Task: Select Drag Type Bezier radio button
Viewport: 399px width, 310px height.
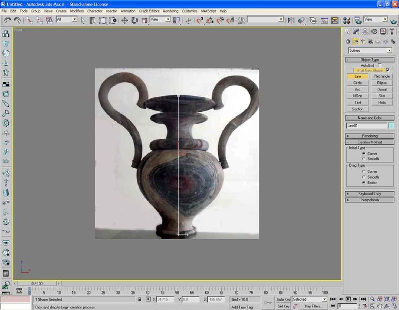Action: point(364,183)
